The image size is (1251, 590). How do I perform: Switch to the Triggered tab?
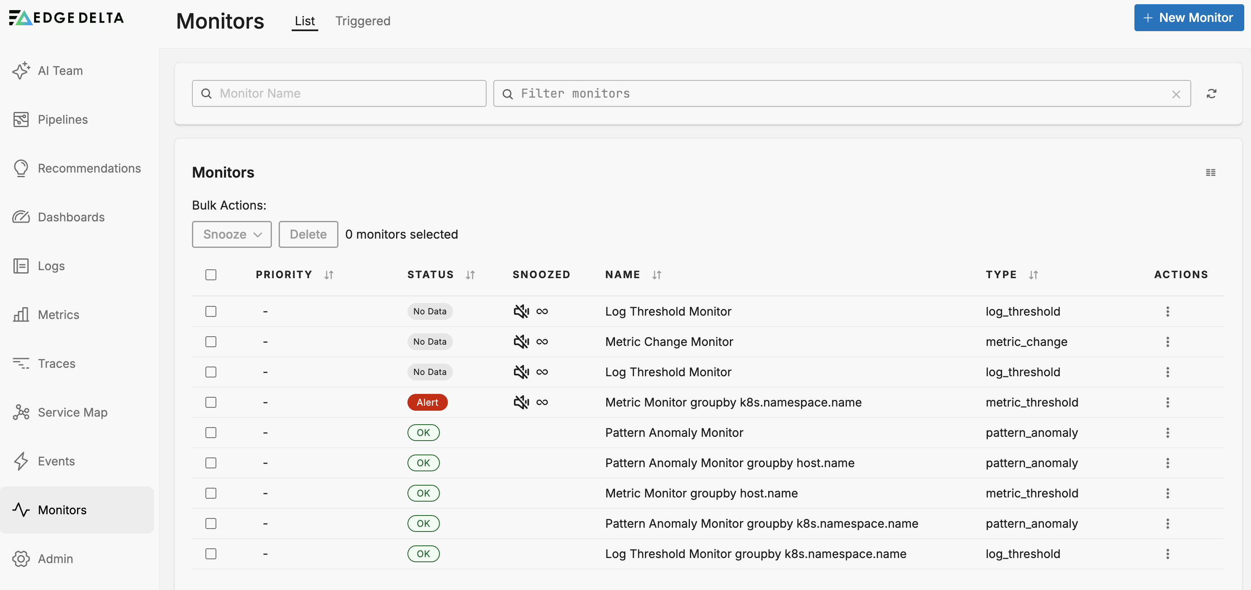(x=362, y=21)
